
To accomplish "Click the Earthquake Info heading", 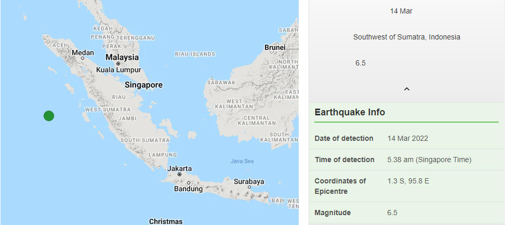I will pos(350,112).
